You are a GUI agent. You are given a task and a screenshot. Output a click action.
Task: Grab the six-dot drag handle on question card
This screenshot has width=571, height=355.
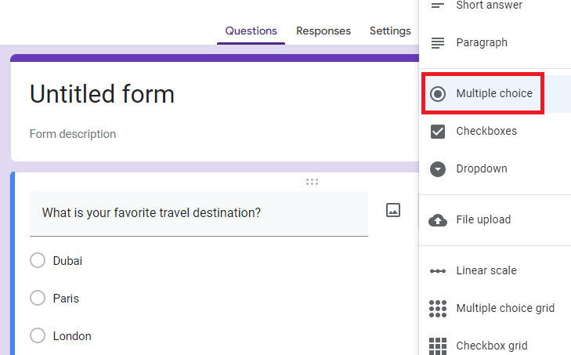(x=312, y=182)
